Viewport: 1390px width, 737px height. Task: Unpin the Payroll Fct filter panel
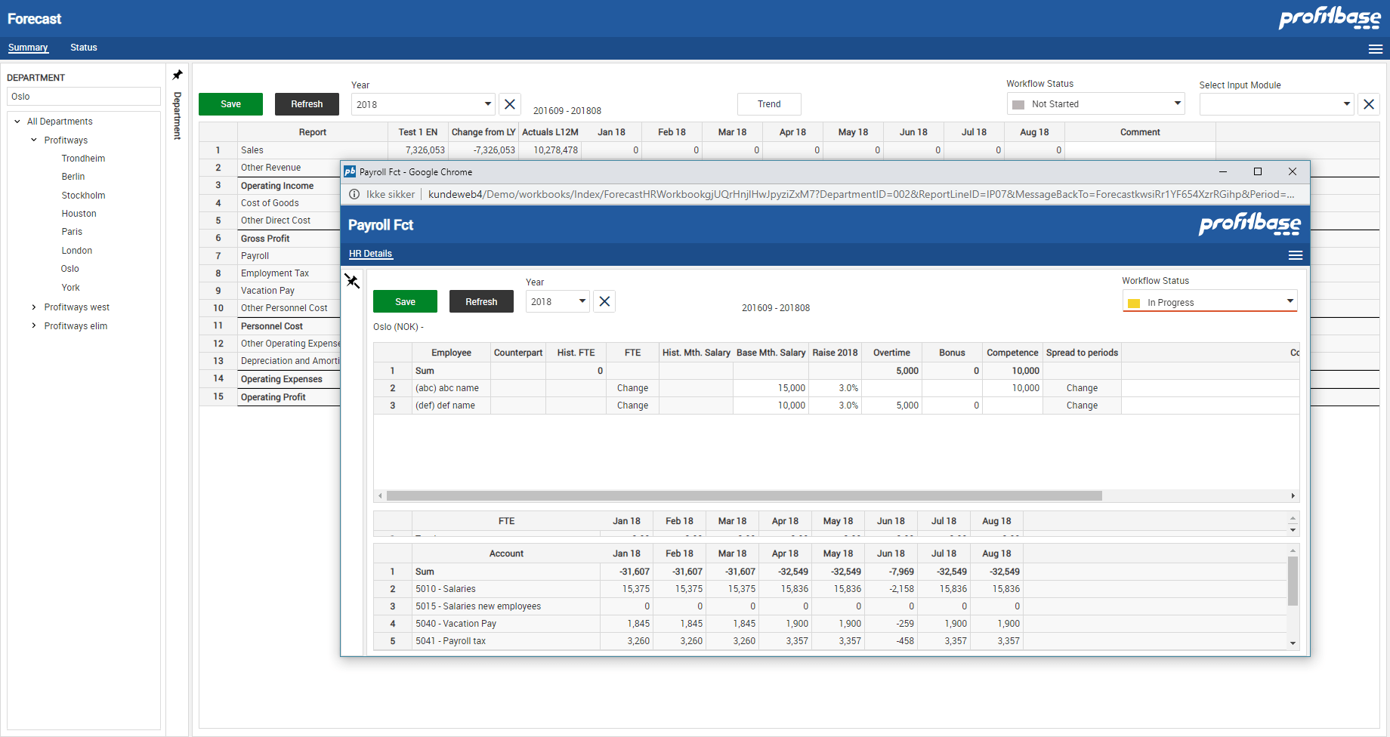(x=352, y=281)
